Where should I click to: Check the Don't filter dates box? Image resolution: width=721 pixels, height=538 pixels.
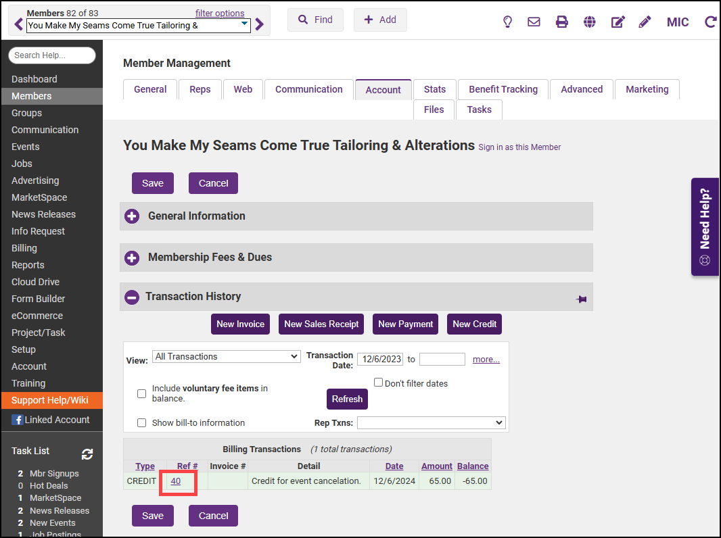379,383
